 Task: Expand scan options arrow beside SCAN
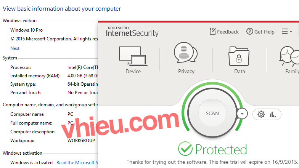coord(242,114)
